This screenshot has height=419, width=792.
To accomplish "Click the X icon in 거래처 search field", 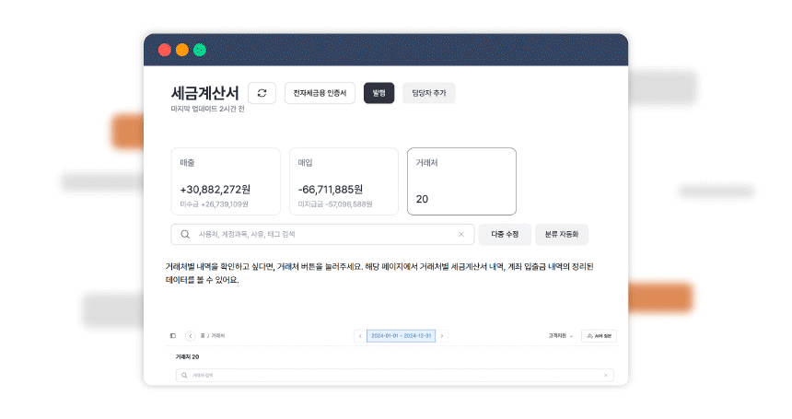I will (605, 376).
